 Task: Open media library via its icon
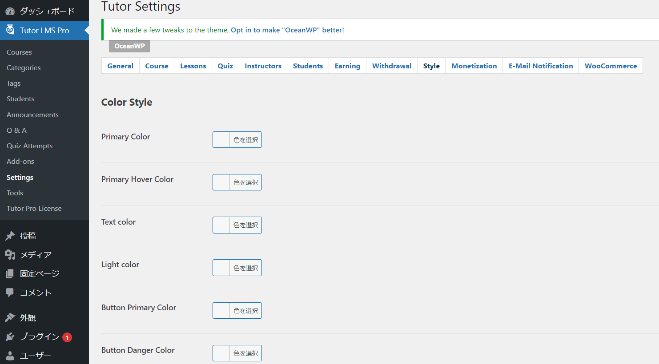(x=10, y=254)
